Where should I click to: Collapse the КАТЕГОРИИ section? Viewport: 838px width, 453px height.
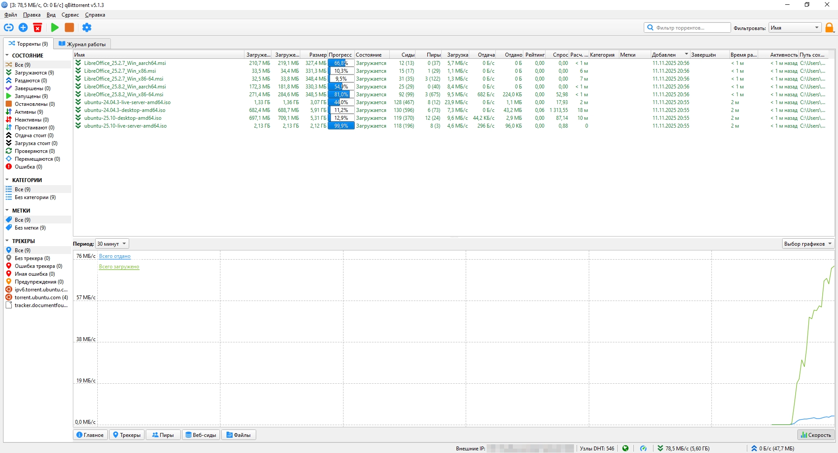(x=7, y=180)
